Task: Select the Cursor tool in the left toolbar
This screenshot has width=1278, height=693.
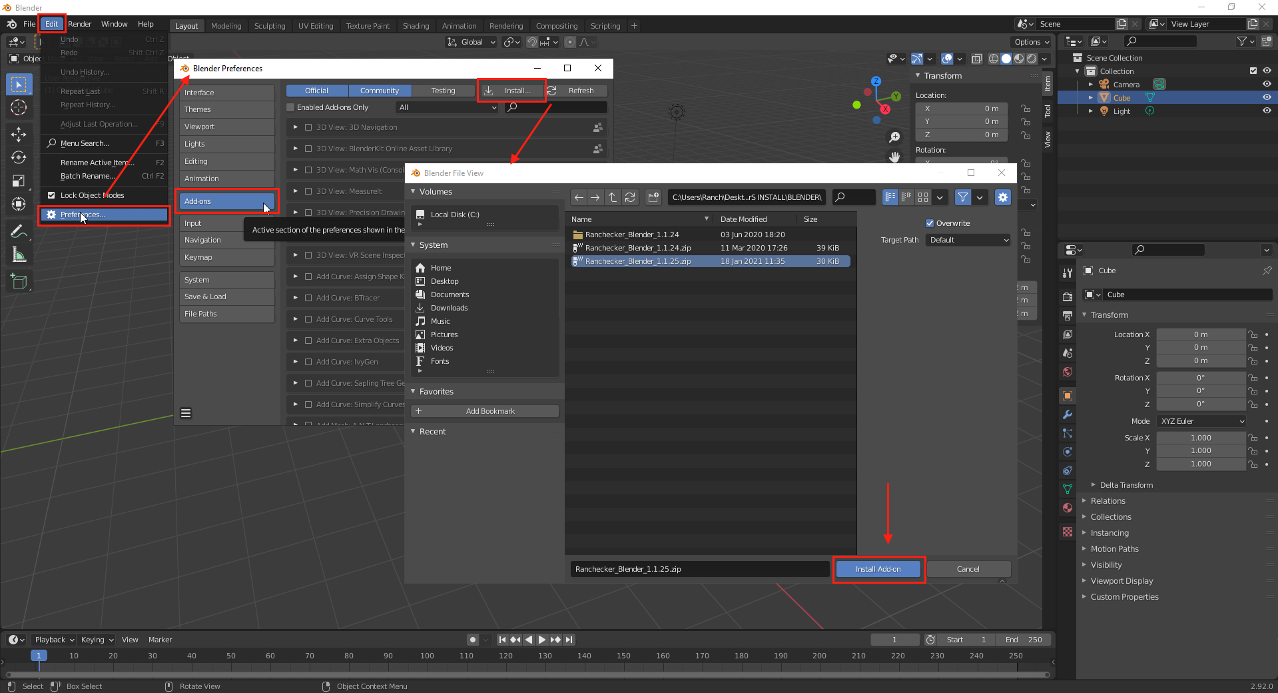Action: click(19, 108)
